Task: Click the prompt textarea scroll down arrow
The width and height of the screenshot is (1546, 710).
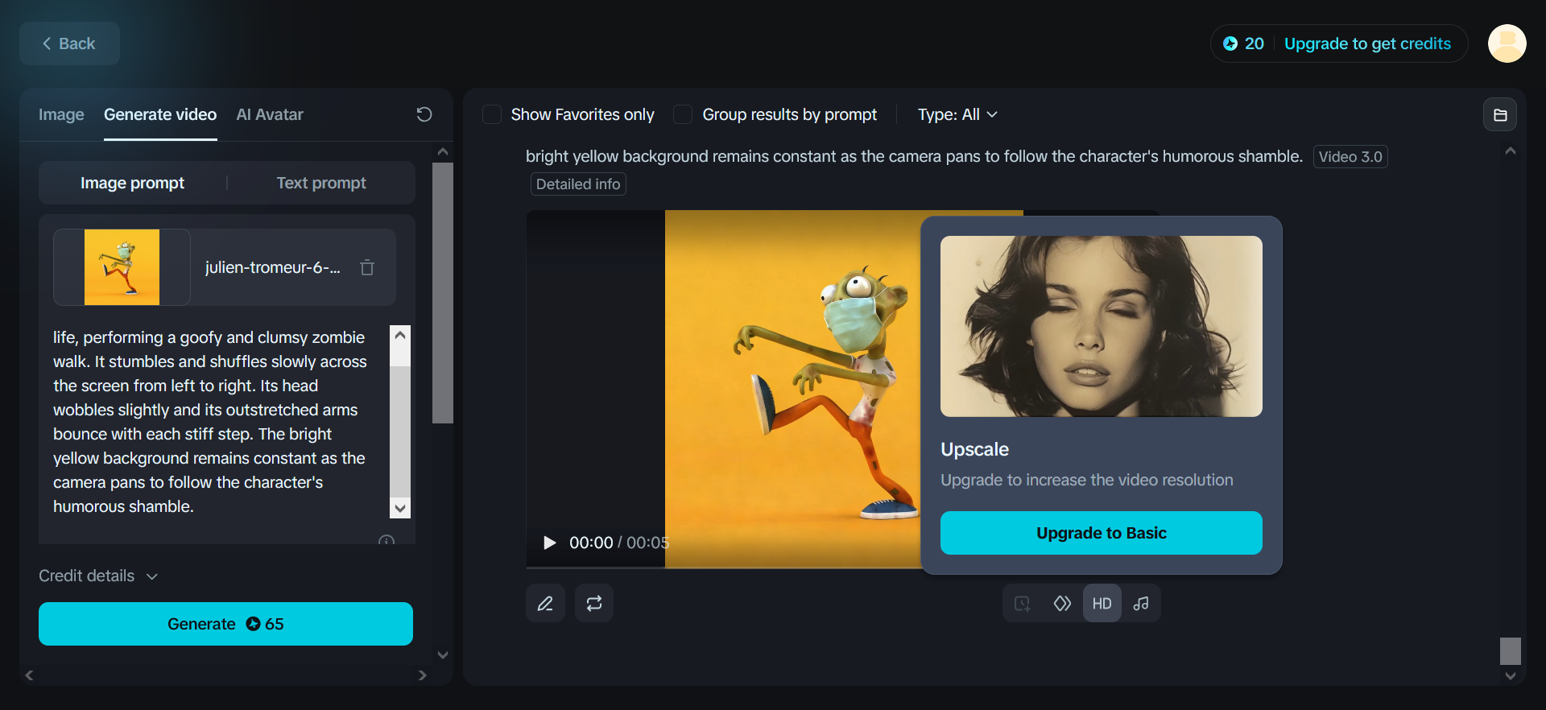Action: point(400,507)
